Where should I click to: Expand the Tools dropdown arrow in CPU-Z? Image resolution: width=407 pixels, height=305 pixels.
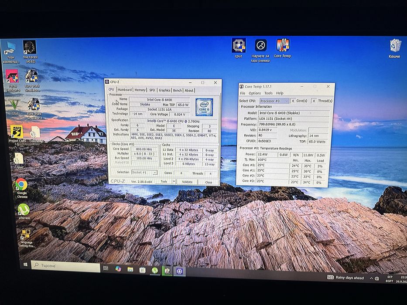point(174,182)
